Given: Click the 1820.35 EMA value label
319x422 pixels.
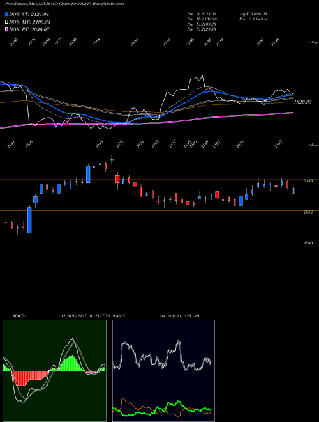Looking at the screenshot, I should coord(302,102).
